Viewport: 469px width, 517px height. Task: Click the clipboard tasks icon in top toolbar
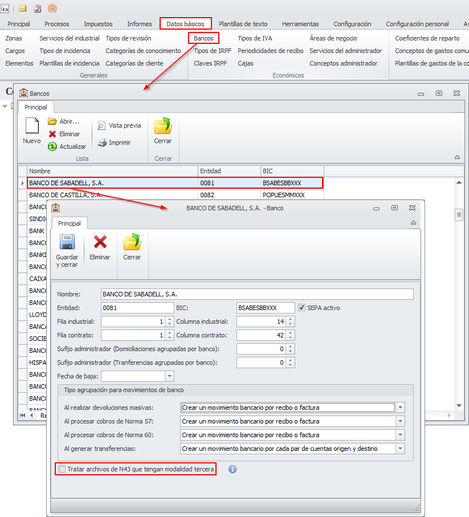coord(37,8)
